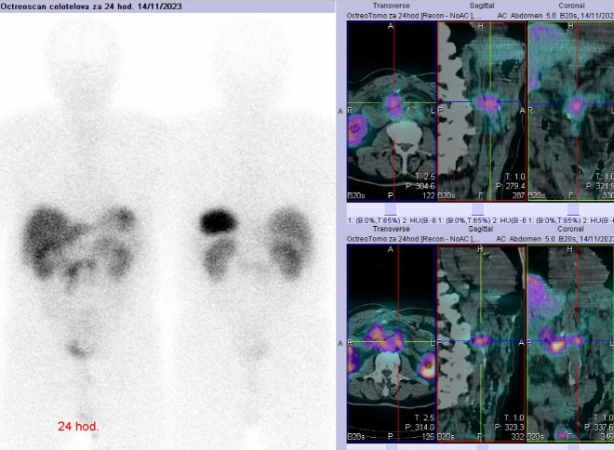Click the slice slider thumb under lower Coronal view
614x450 pixels.
coord(573,447)
